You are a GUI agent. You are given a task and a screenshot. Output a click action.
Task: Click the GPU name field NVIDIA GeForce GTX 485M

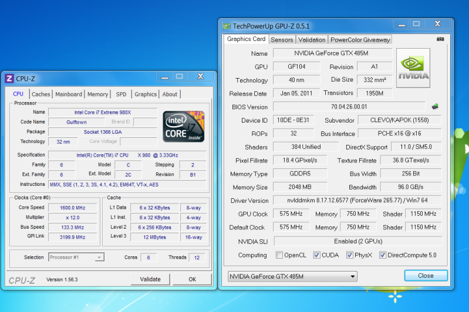[333, 53]
